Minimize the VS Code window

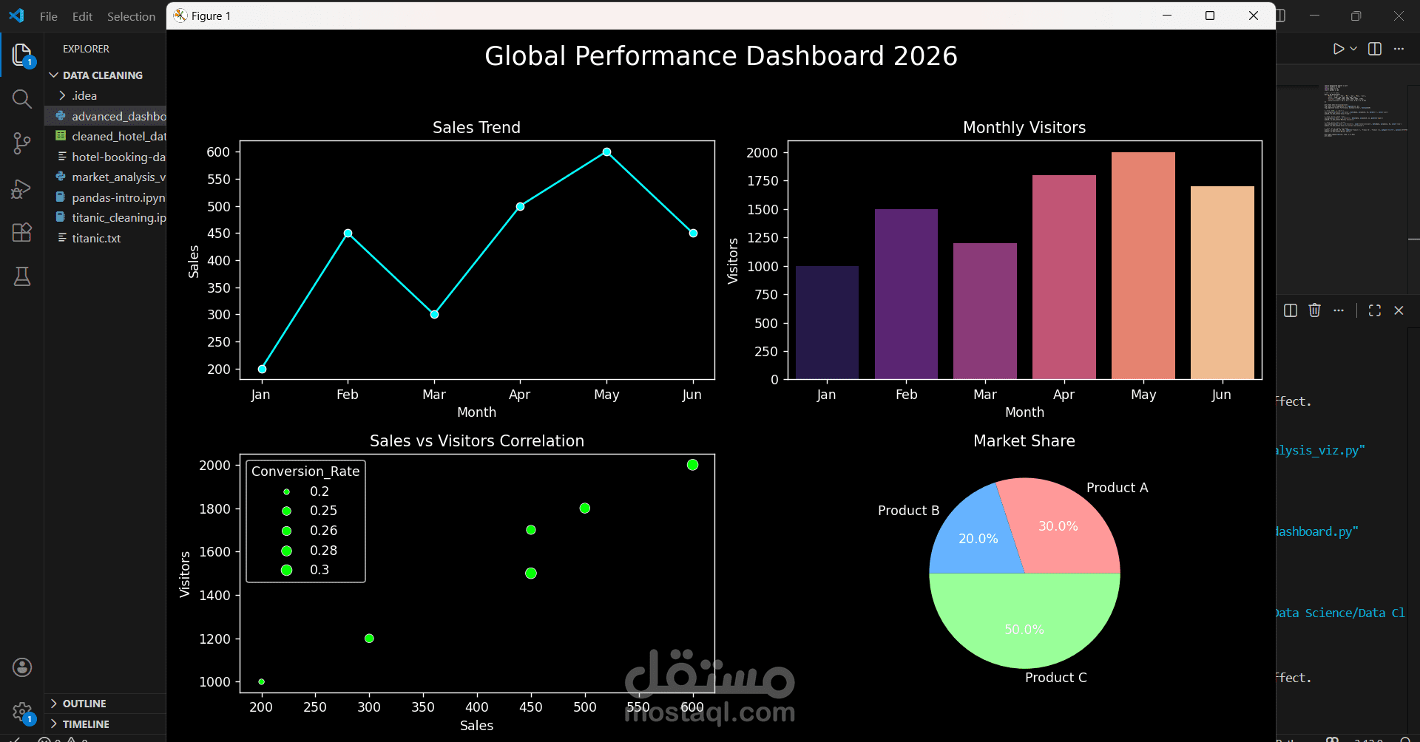1314,16
